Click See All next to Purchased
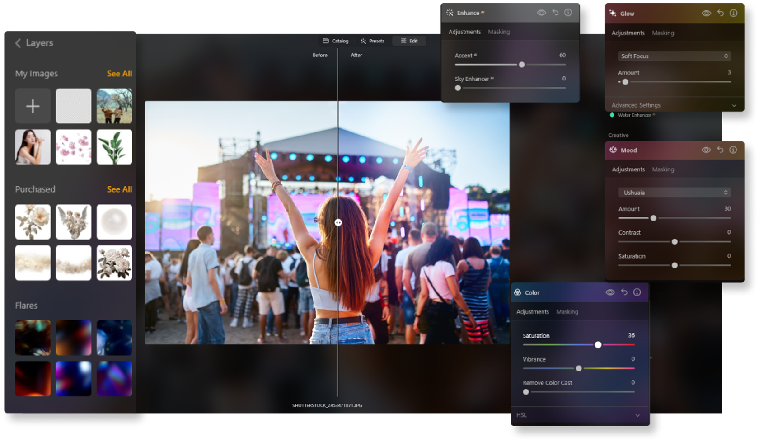 coord(120,189)
